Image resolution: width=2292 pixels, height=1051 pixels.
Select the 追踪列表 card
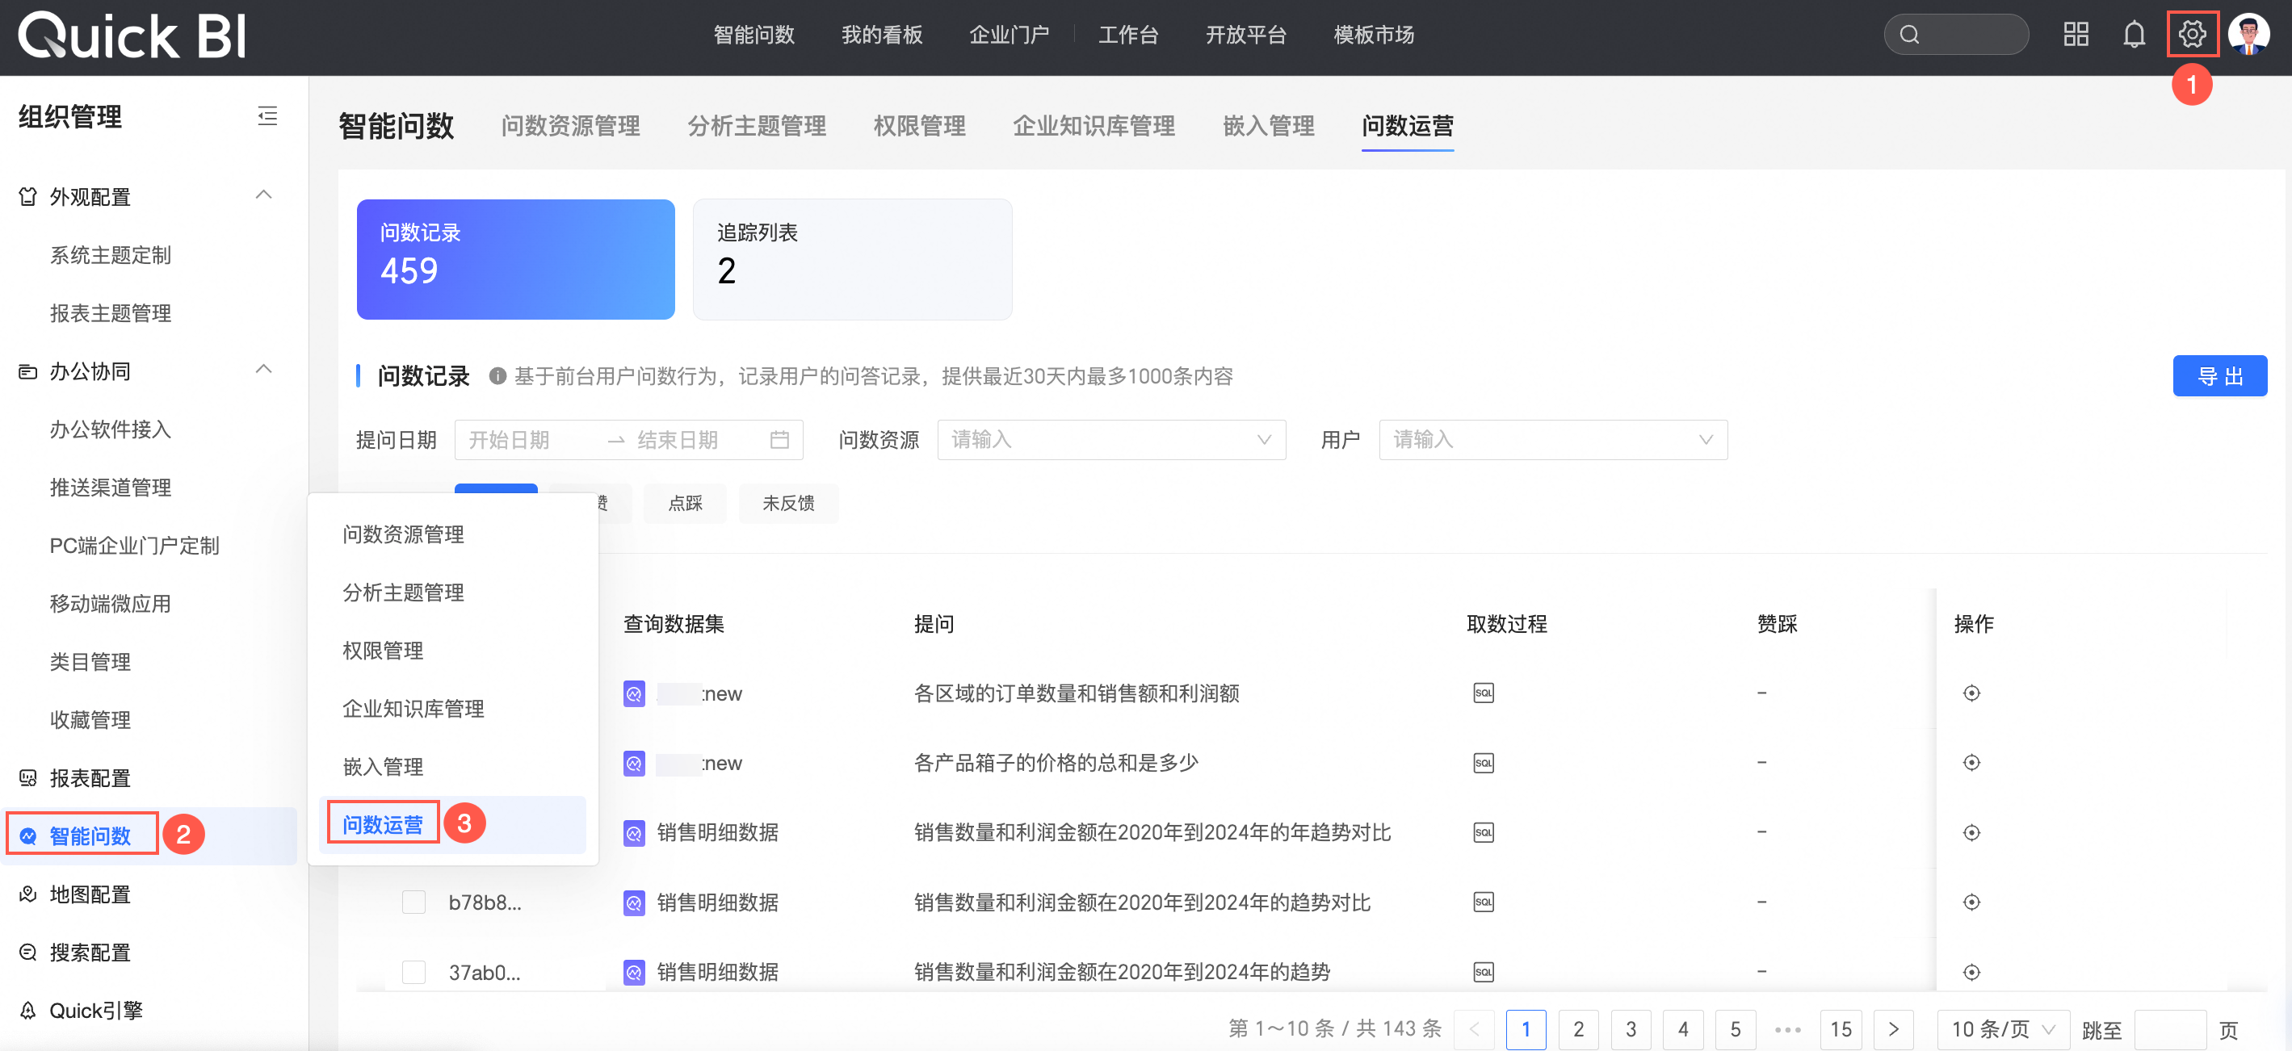851,259
